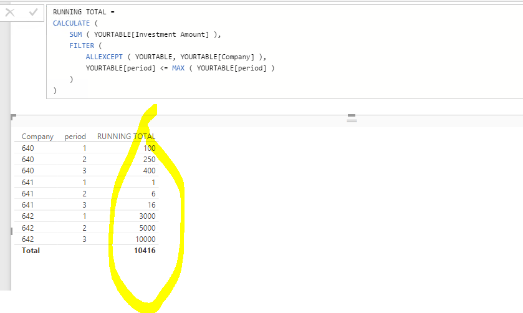The height and width of the screenshot is (313, 523).
Task: Click the left edge resize handle of visual
Action: coord(12,231)
